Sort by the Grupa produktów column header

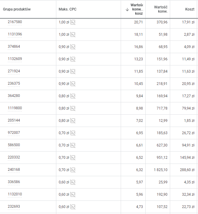point(17,9)
